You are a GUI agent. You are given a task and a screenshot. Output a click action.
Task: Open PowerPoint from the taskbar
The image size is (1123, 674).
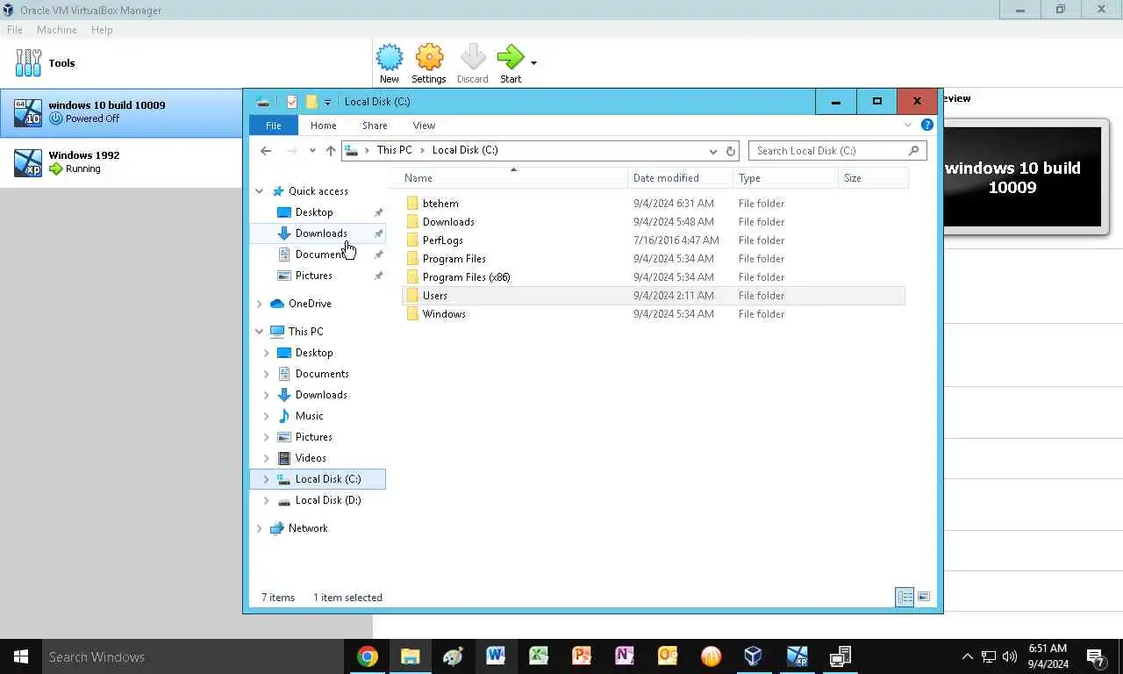582,656
